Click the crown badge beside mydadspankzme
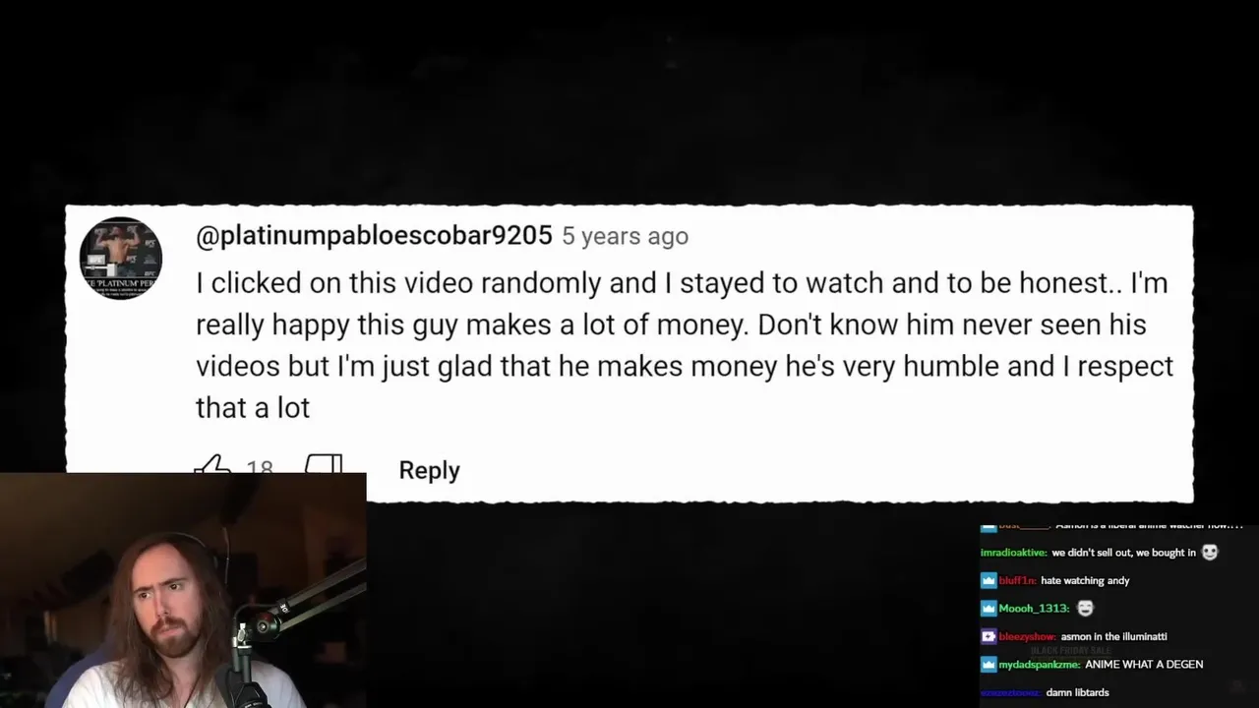1259x708 pixels. pos(989,665)
